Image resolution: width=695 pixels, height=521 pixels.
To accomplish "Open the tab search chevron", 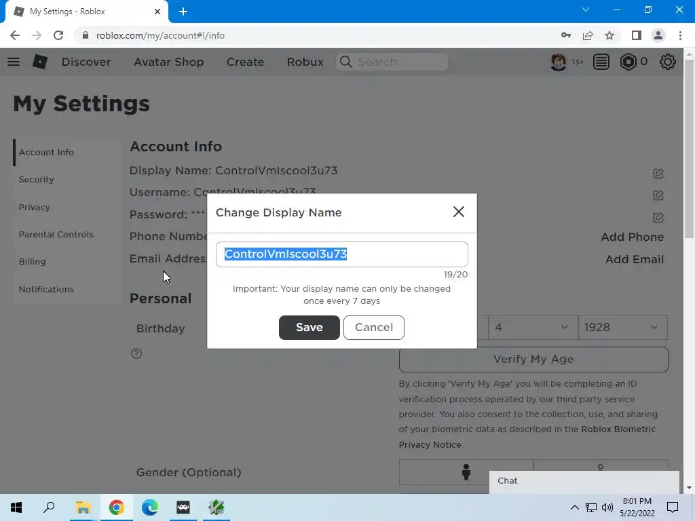I will pos(586,9).
